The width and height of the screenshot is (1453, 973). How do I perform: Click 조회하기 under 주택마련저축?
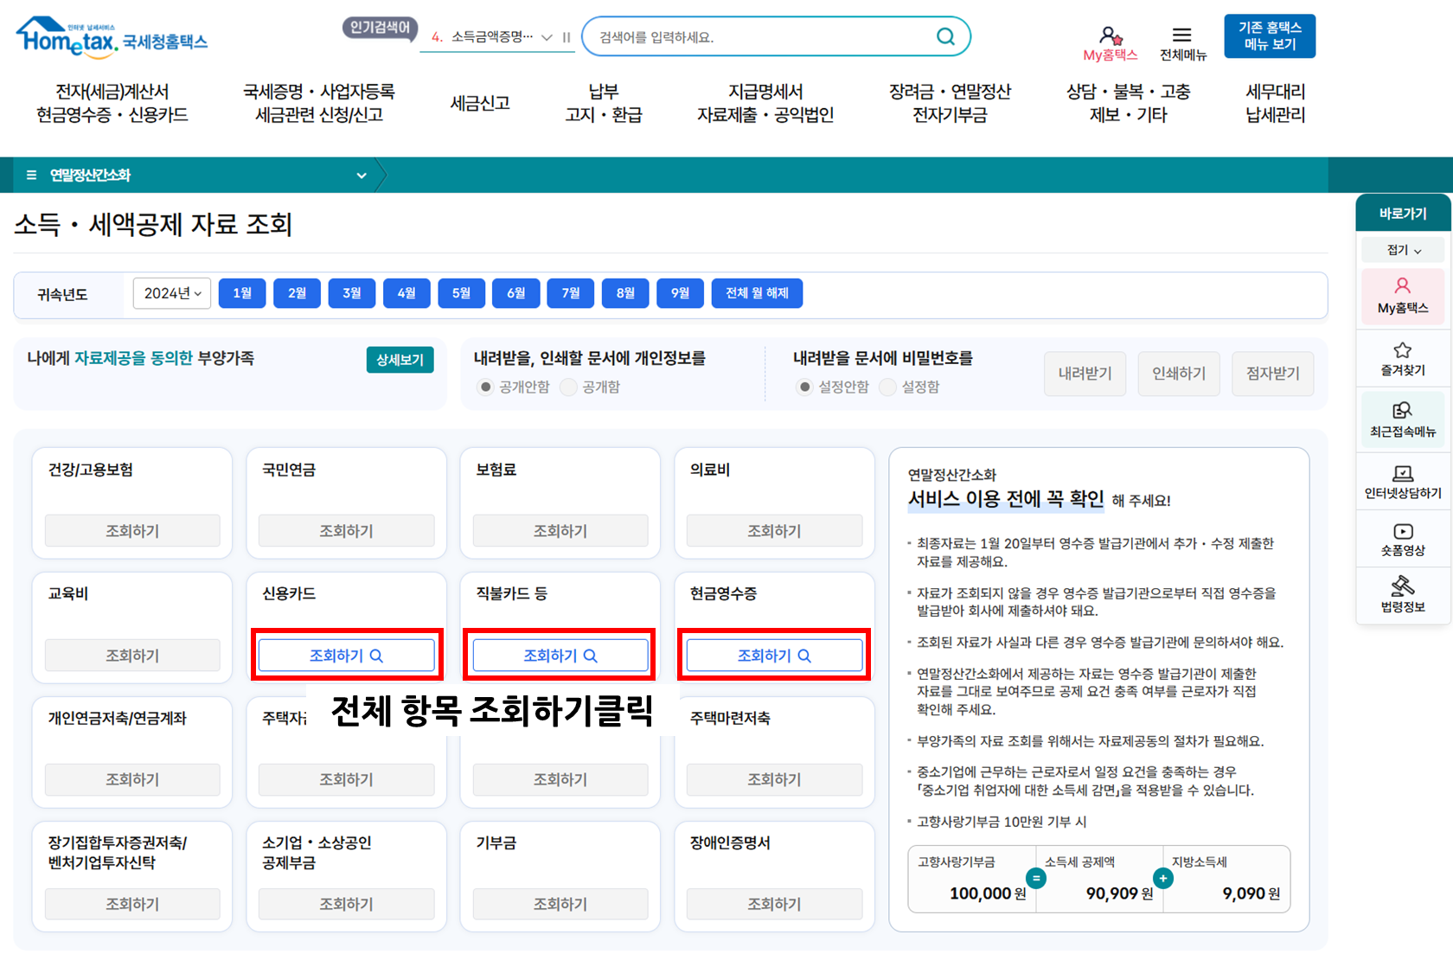(774, 779)
